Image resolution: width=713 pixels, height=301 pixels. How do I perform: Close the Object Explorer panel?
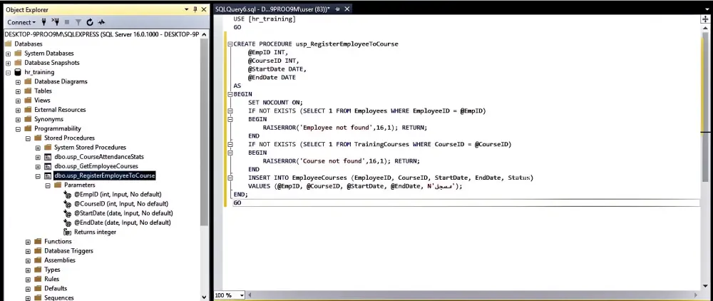coord(203,9)
